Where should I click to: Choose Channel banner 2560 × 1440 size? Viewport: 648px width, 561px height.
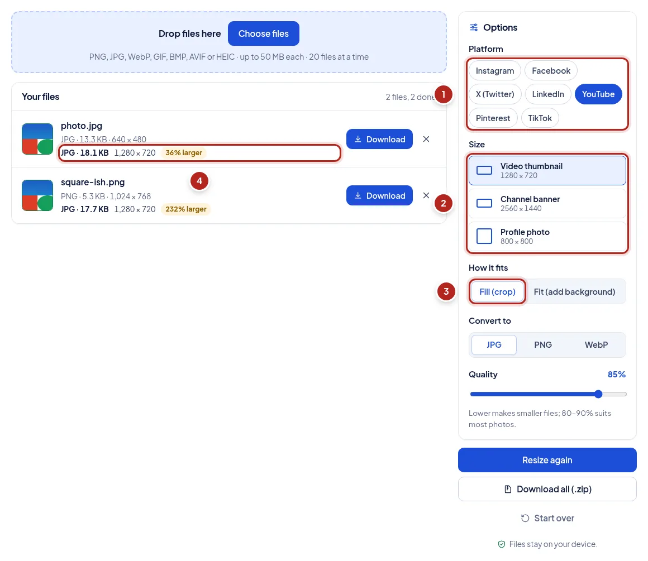point(547,203)
